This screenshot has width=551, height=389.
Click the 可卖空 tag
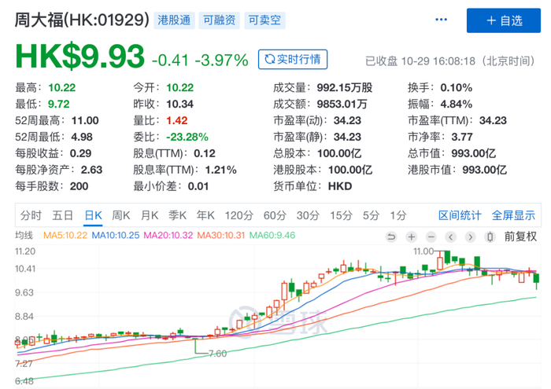coord(264,20)
